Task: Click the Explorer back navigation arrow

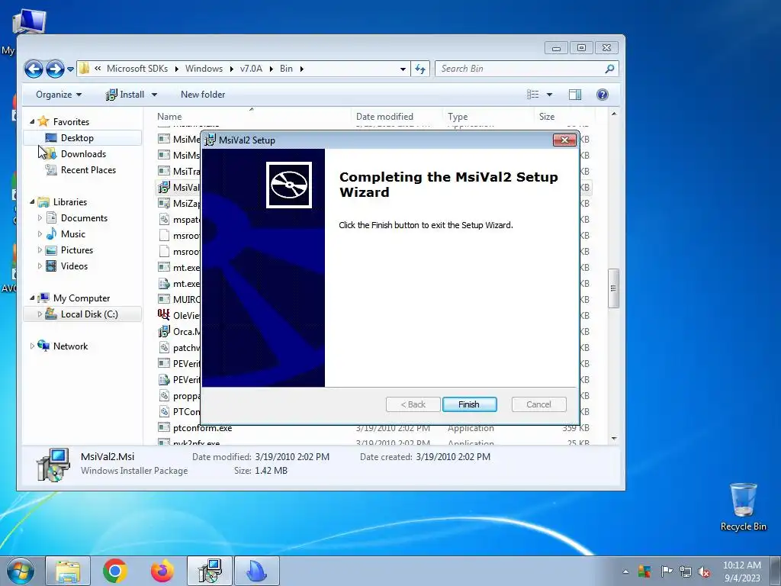Action: point(34,69)
